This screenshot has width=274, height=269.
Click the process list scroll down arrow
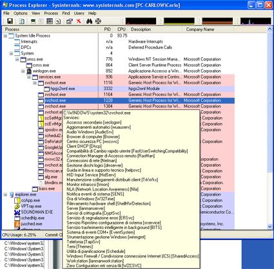pyautogui.click(x=269, y=227)
